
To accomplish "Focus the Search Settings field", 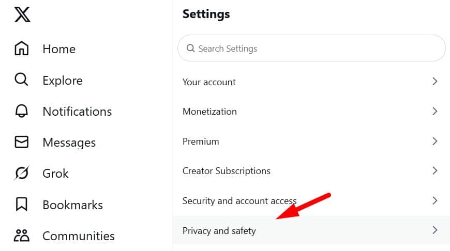I will click(x=311, y=48).
